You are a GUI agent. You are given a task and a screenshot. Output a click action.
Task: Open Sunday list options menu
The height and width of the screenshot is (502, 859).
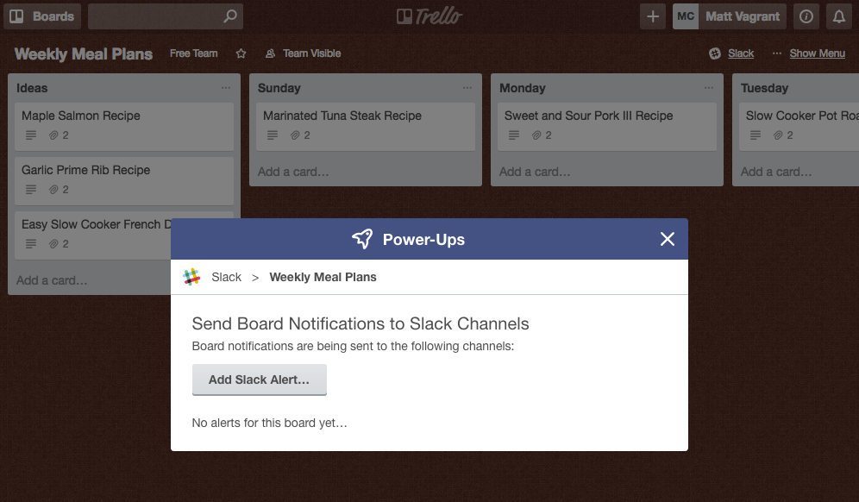467,88
